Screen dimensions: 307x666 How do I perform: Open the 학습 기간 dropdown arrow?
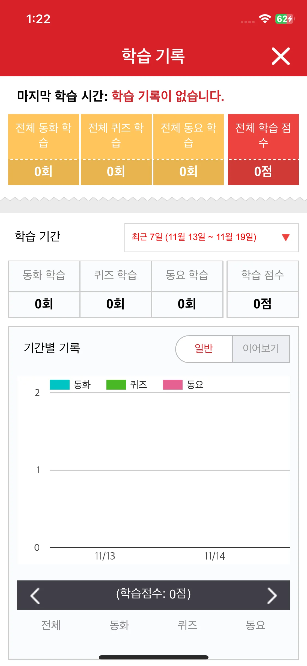[285, 237]
